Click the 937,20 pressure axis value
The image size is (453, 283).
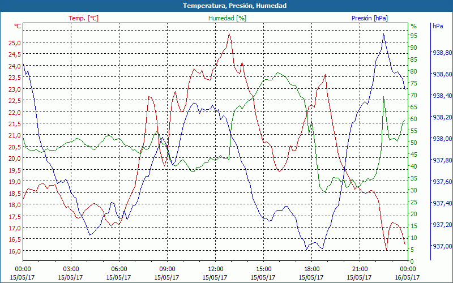(442, 225)
